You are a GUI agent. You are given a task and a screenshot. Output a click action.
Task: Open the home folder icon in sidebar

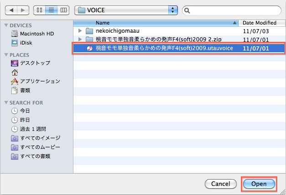click(15, 72)
